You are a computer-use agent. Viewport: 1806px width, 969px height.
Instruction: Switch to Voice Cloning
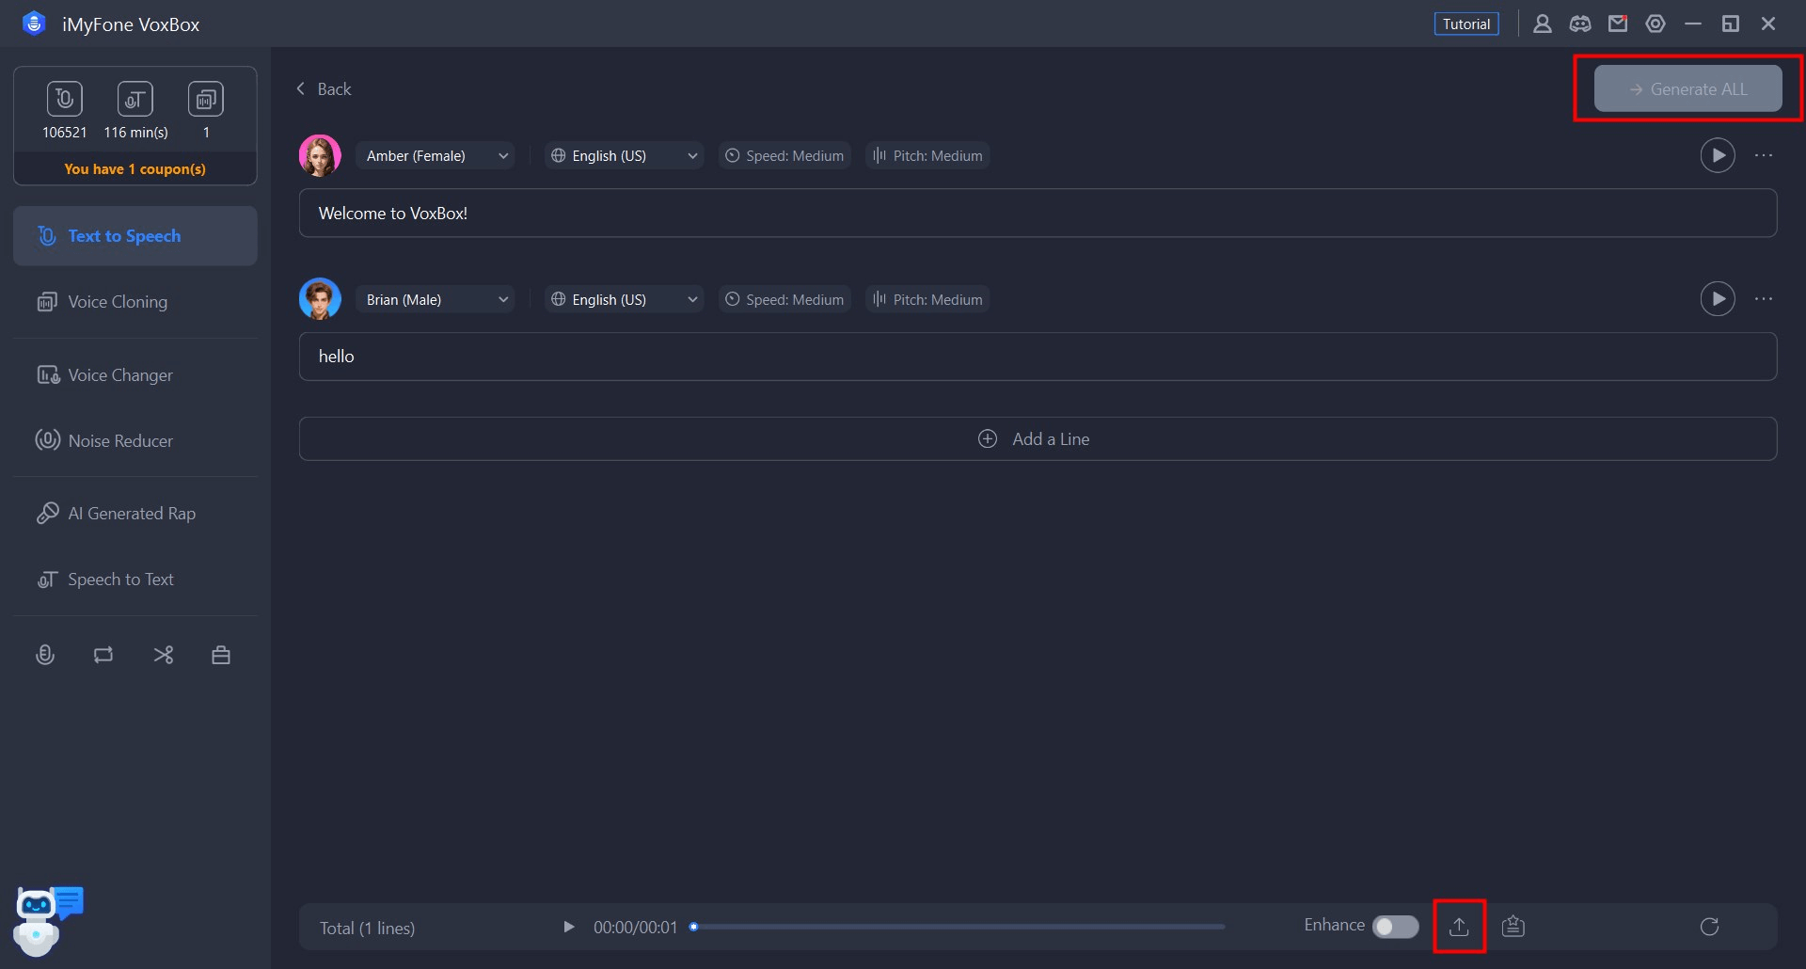pos(135,302)
